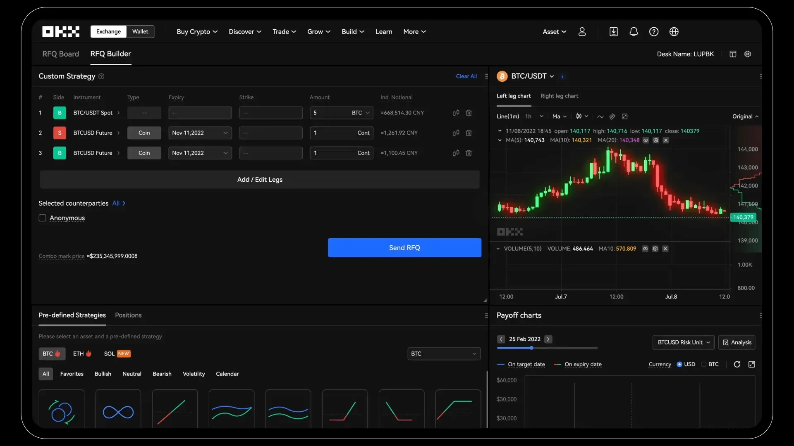The image size is (794, 446).
Task: Toggle USD radio button for payoff currency
Action: (x=680, y=364)
